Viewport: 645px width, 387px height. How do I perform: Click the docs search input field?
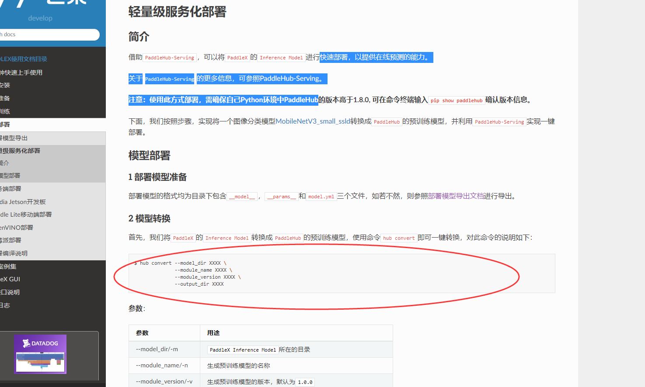click(x=49, y=35)
